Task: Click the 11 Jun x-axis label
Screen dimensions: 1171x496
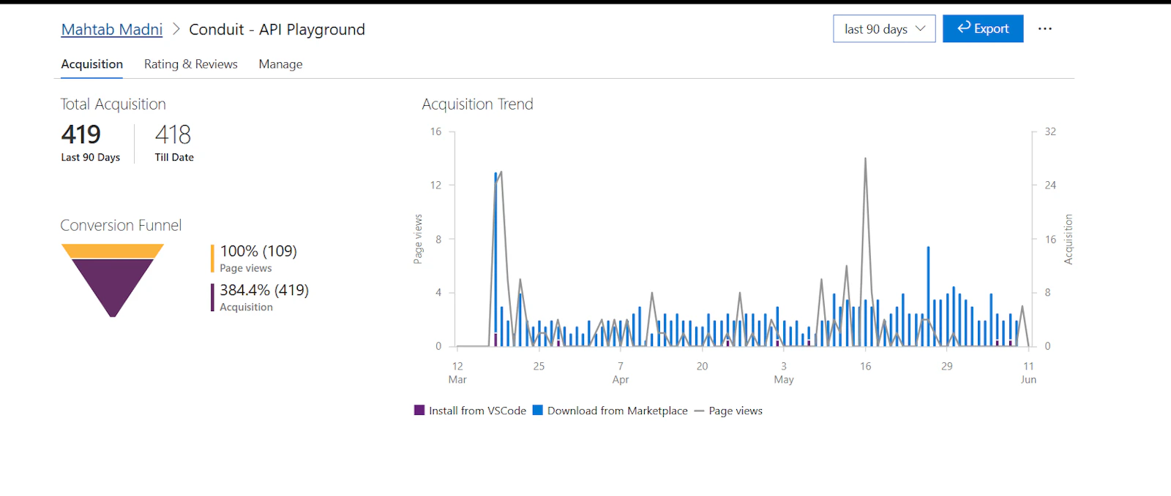Action: tap(1028, 373)
